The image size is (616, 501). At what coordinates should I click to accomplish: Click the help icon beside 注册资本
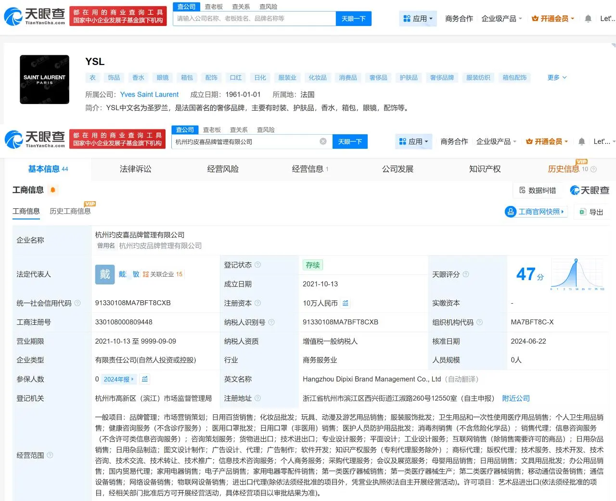tap(257, 303)
